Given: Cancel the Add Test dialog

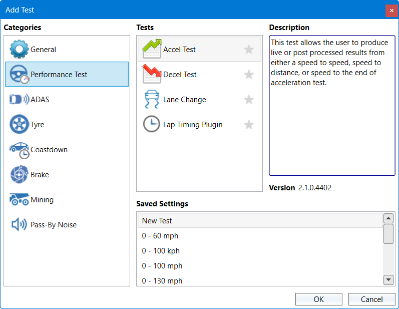Looking at the screenshot, I should [371, 299].
